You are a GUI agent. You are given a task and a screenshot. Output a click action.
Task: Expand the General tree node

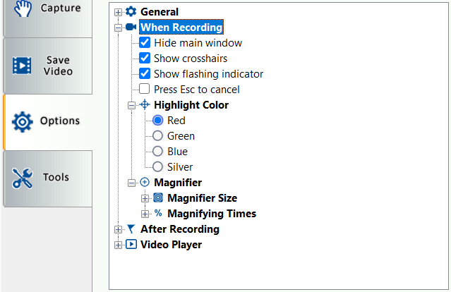(118, 12)
